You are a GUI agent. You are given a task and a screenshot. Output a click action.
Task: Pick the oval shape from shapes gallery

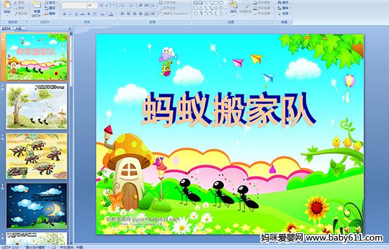(221, 3)
